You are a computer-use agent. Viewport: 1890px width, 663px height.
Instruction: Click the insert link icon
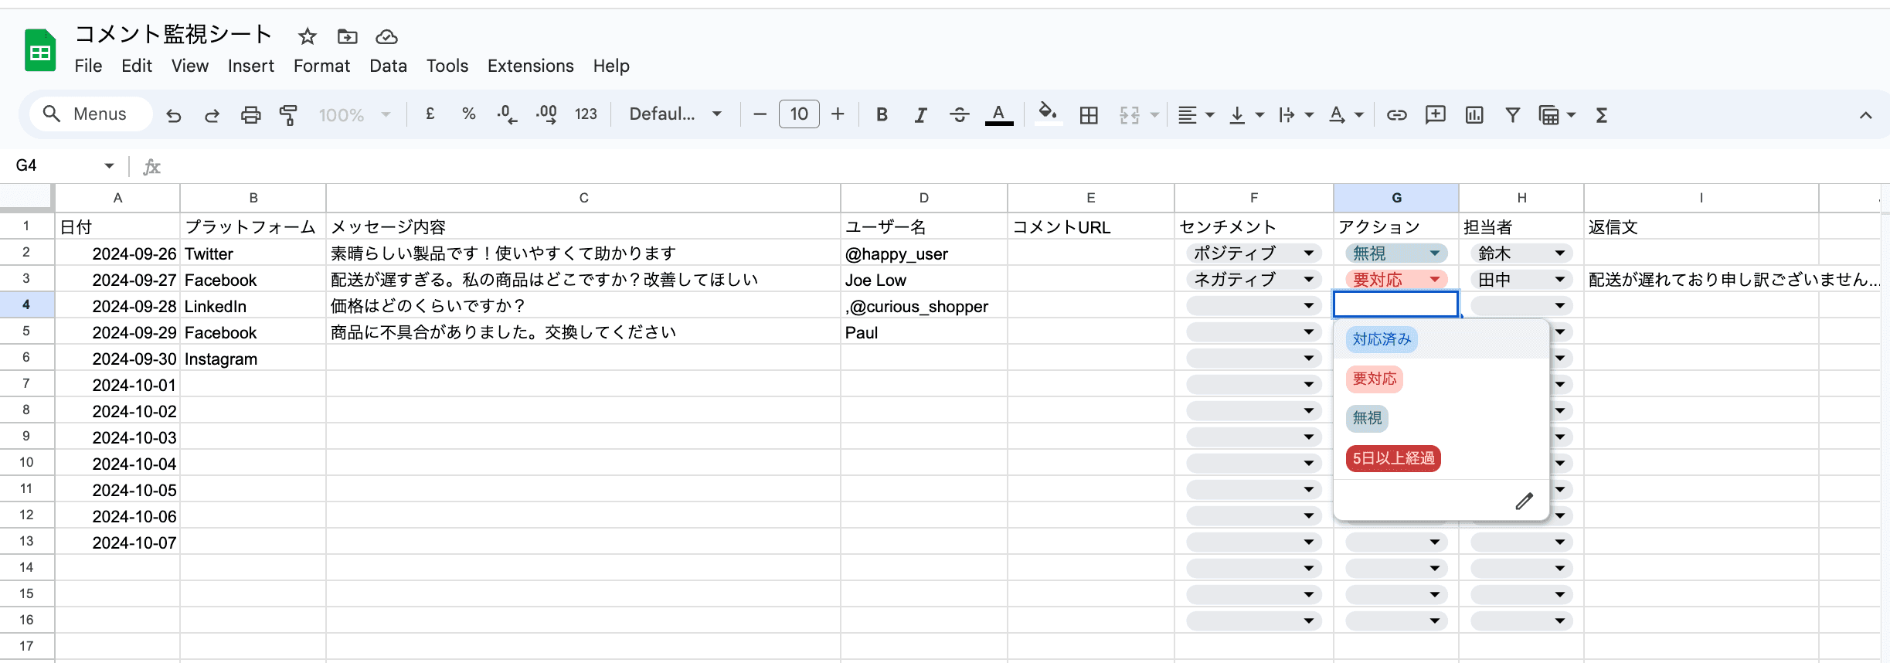pyautogui.click(x=1396, y=115)
